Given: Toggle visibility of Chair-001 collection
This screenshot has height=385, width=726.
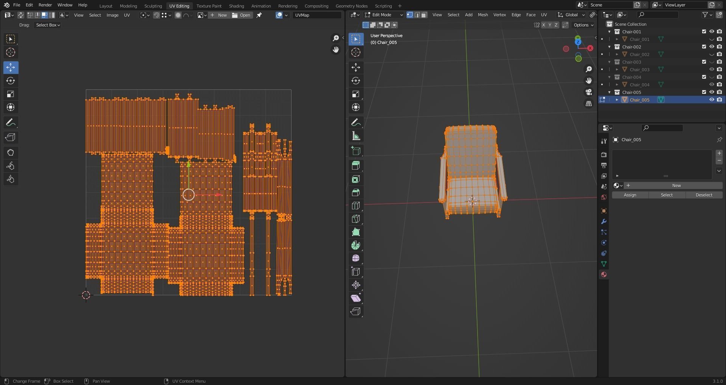Looking at the screenshot, I should click(712, 31).
